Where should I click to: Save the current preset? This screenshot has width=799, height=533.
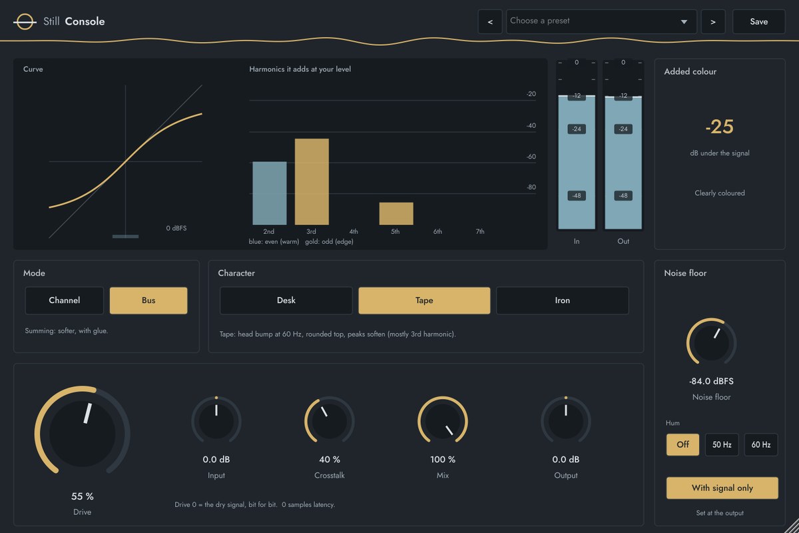759,21
